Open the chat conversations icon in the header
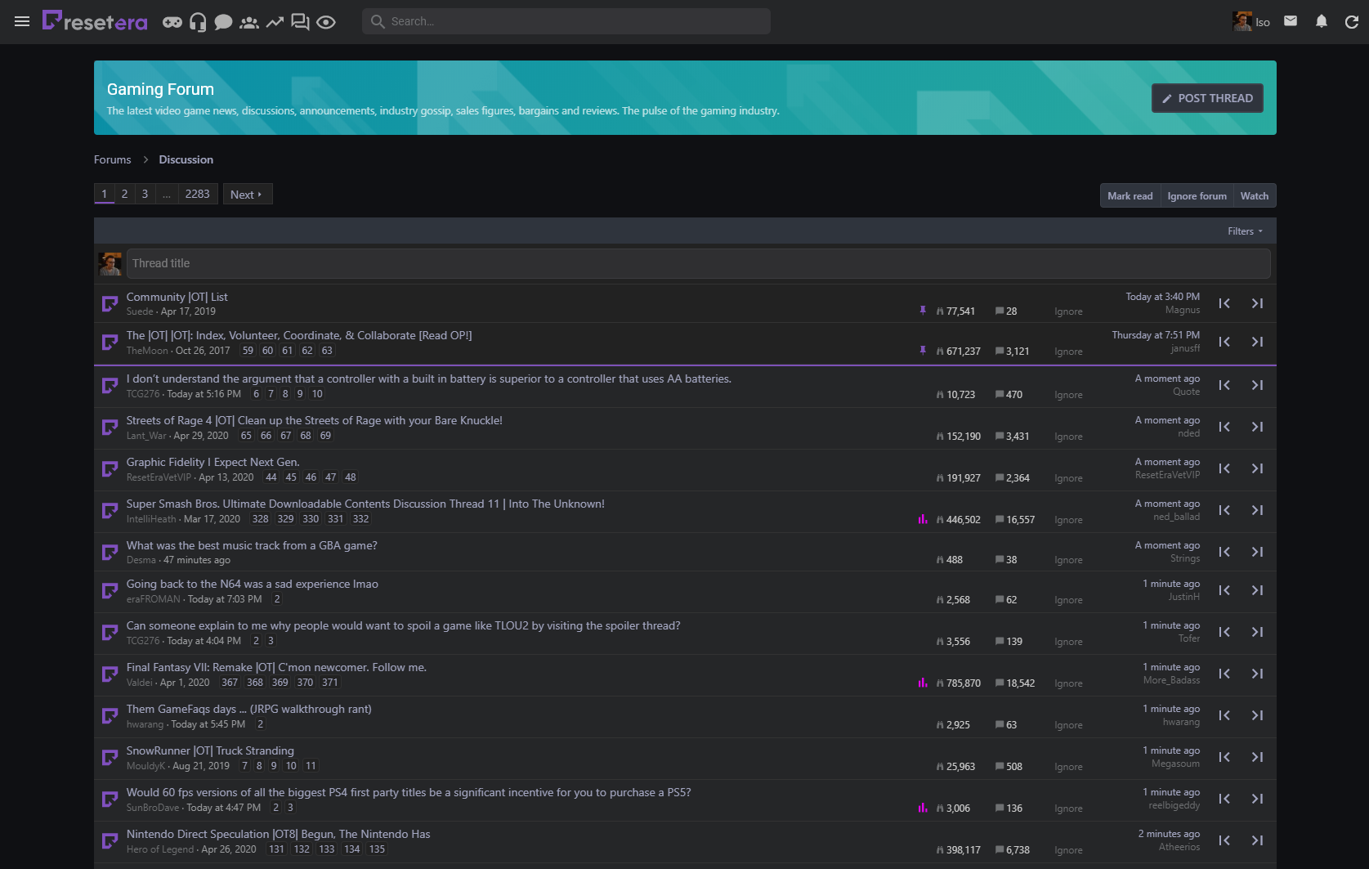1369x869 pixels. [x=300, y=22]
